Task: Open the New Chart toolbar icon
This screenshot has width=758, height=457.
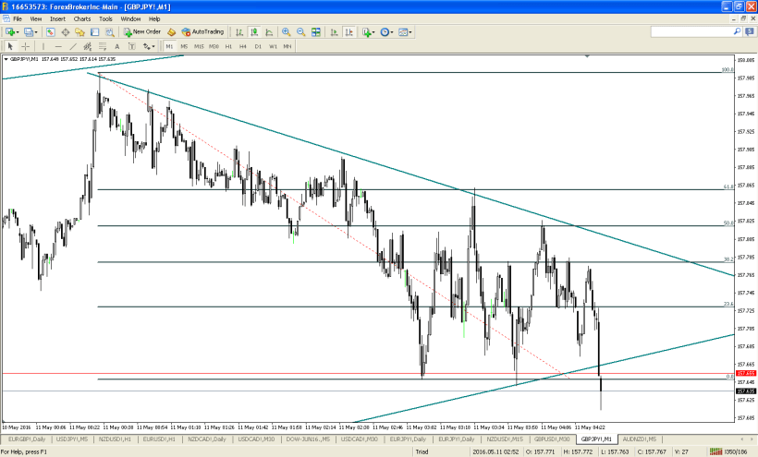Action: (x=9, y=31)
